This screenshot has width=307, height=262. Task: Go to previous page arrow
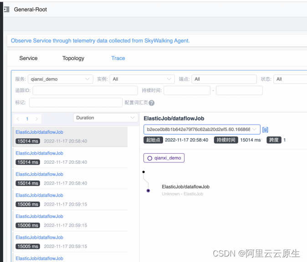[x=18, y=119]
